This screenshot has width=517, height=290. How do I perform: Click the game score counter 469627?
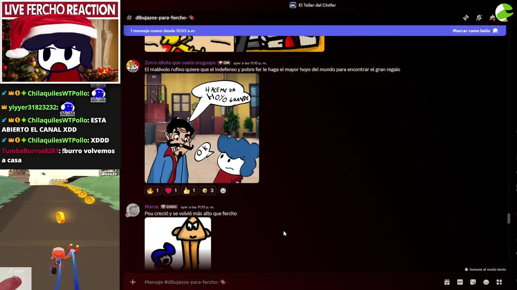click(x=109, y=174)
